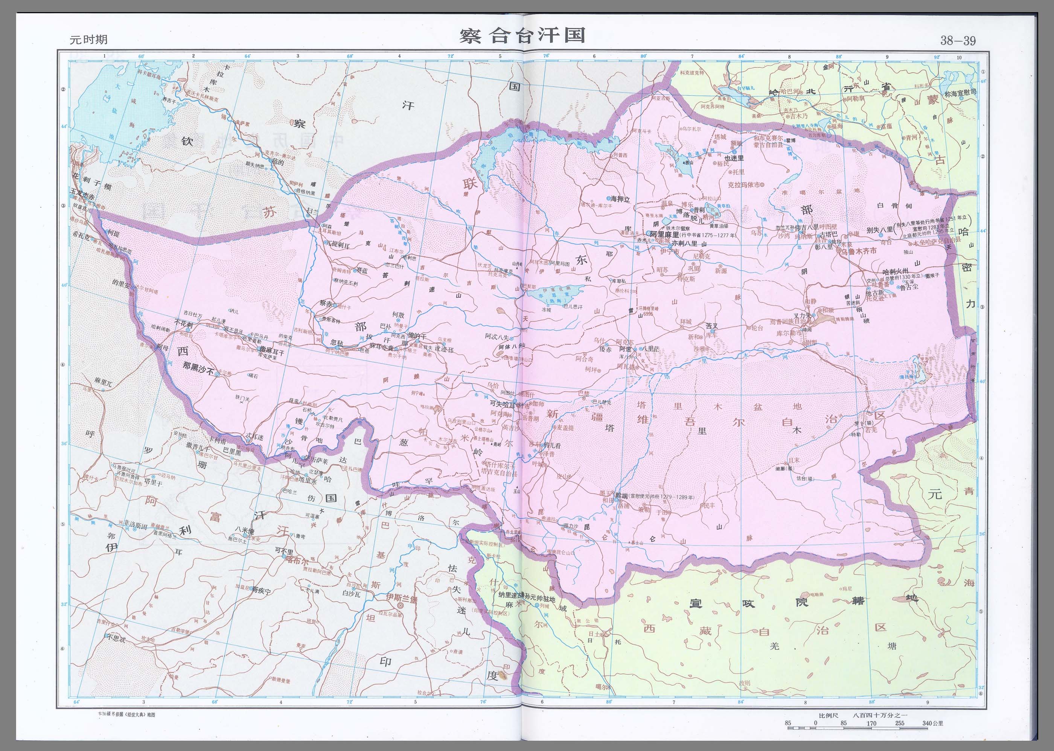Click the 克拉玛依市 city label
1054x751 pixels.
tap(744, 184)
